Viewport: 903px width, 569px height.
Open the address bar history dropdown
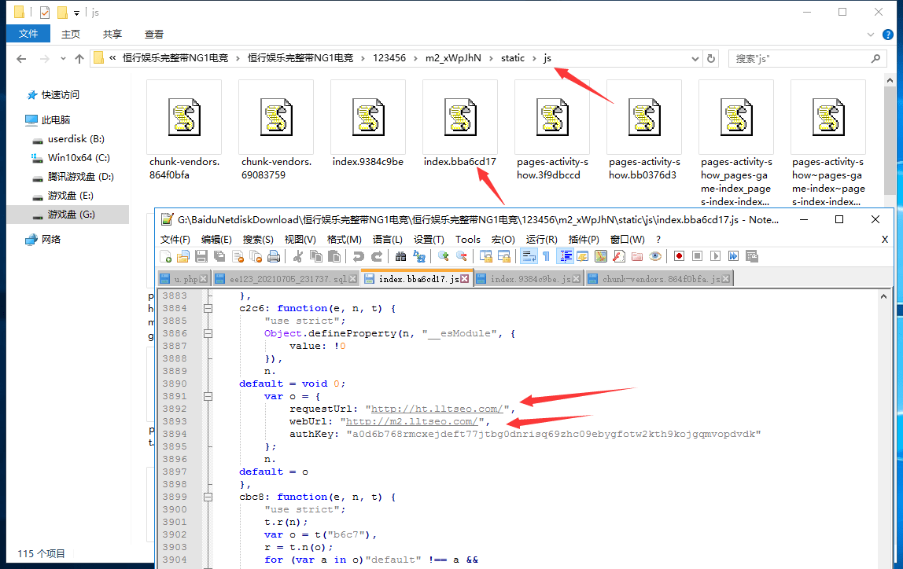695,59
